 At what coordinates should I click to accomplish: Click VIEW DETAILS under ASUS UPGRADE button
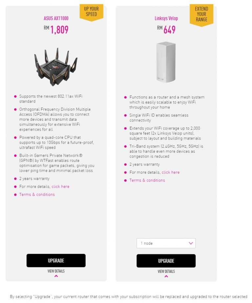pyautogui.click(x=56, y=271)
